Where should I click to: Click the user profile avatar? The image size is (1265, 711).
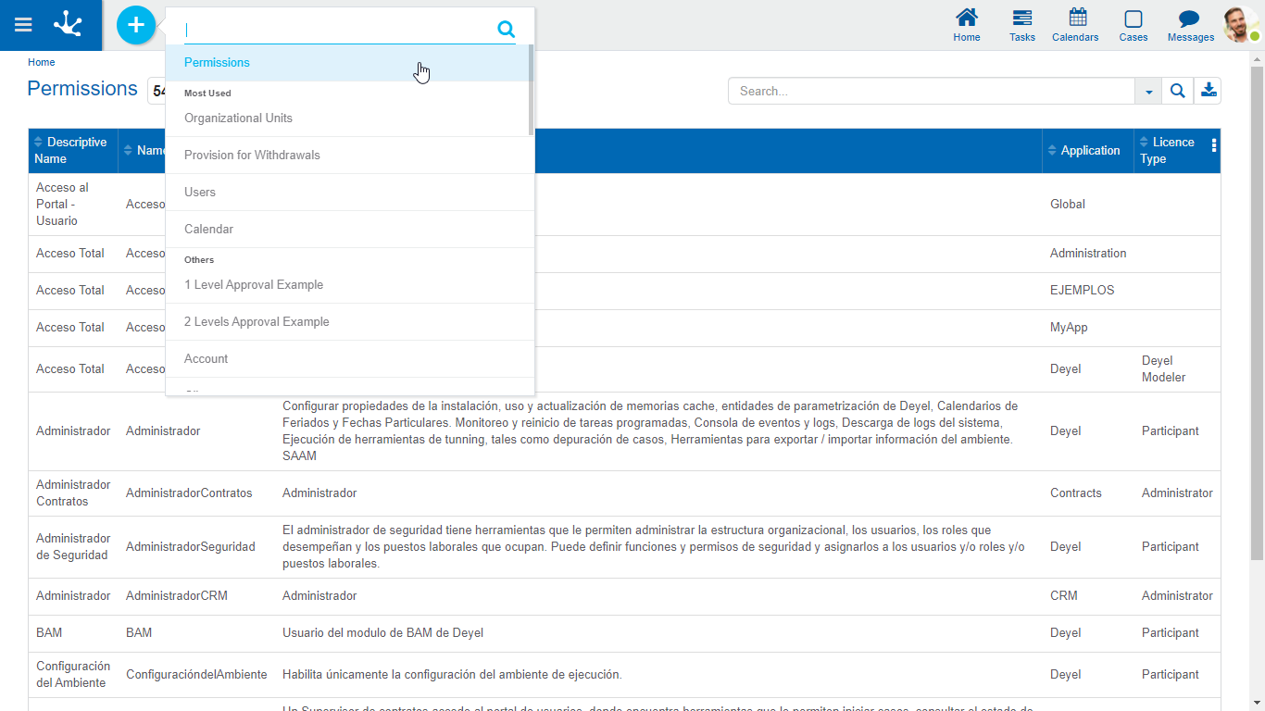(1240, 25)
